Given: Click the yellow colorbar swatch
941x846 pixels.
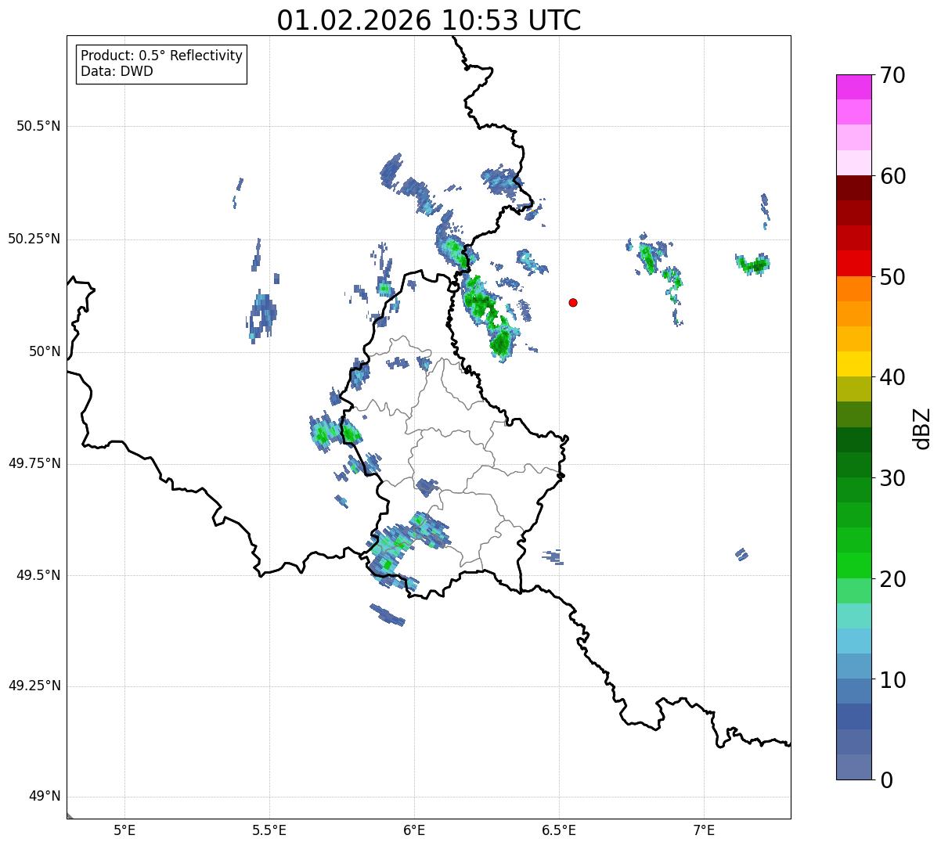Looking at the screenshot, I should 854,364.
